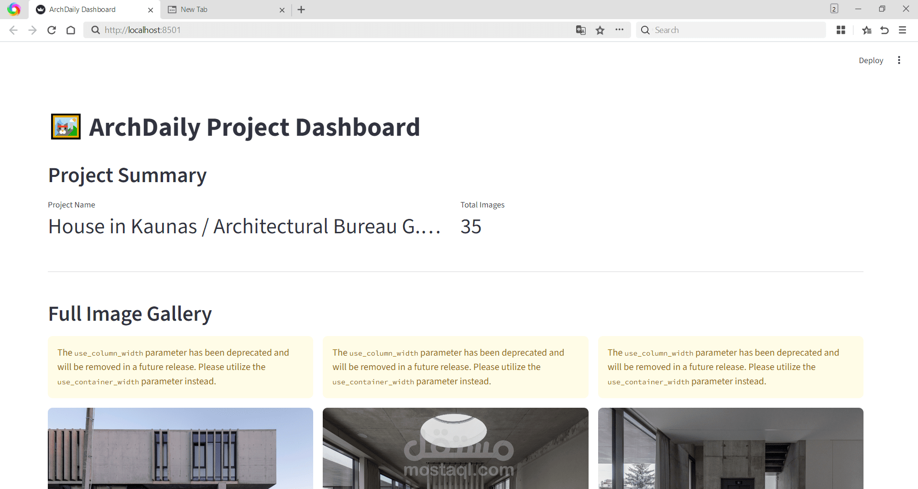Click the ArchDaily Project Dashboard title

coord(254,127)
